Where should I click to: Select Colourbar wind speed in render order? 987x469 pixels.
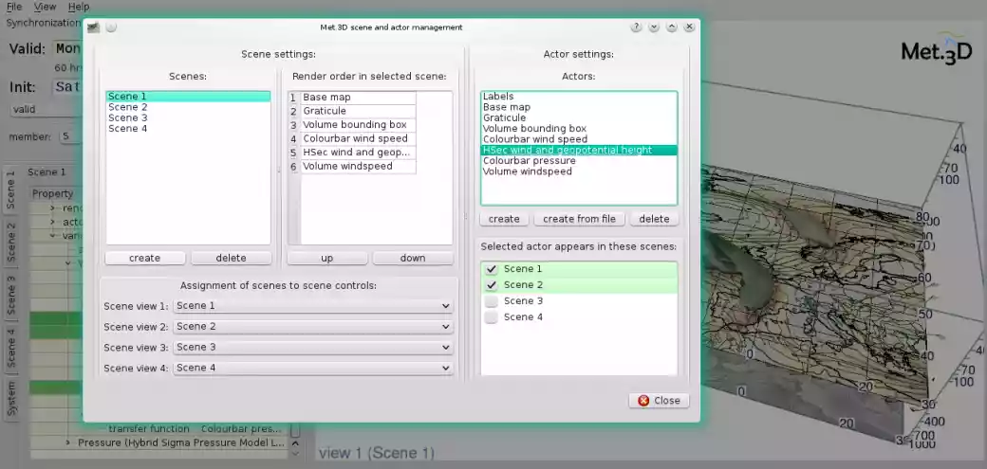point(358,139)
